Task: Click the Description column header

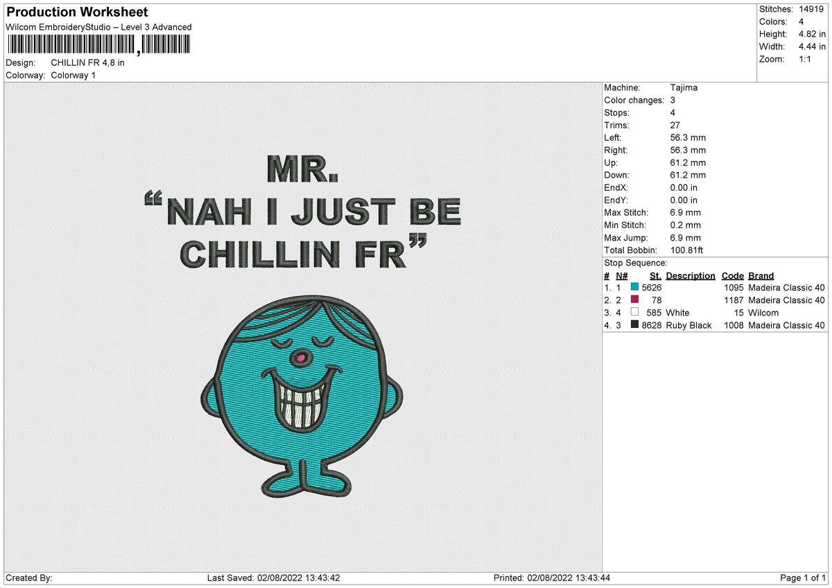Action: click(x=691, y=276)
